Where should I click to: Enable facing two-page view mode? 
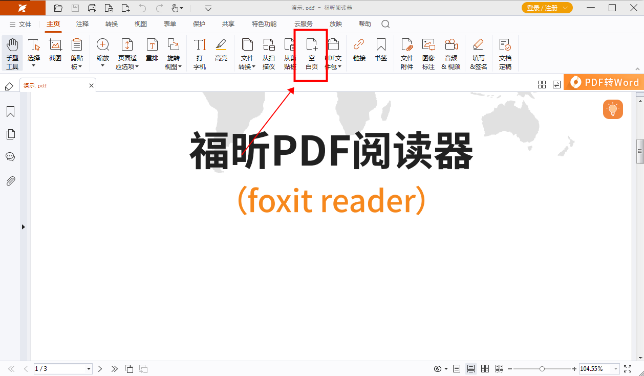485,368
